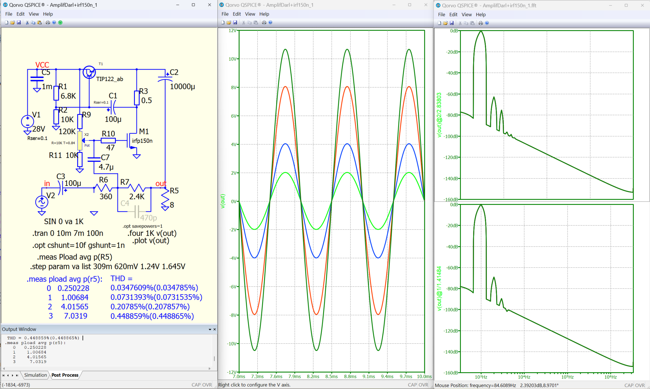Open File menu in FFT window
This screenshot has width=650, height=389.
click(x=441, y=15)
